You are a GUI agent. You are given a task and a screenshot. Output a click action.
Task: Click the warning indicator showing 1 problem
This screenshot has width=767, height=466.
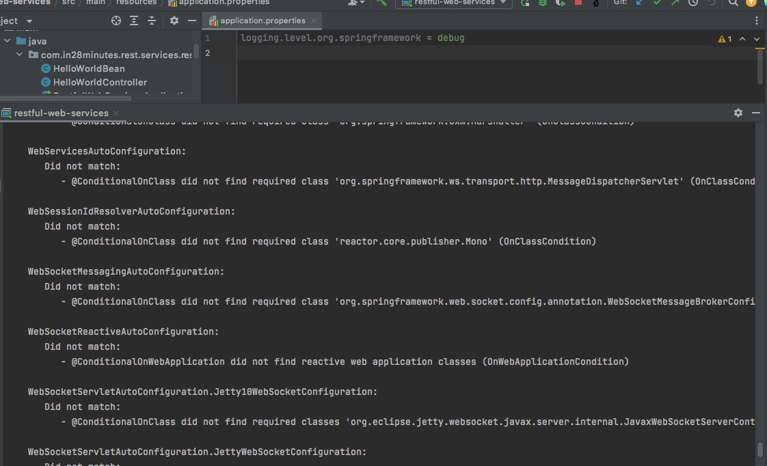pos(725,39)
